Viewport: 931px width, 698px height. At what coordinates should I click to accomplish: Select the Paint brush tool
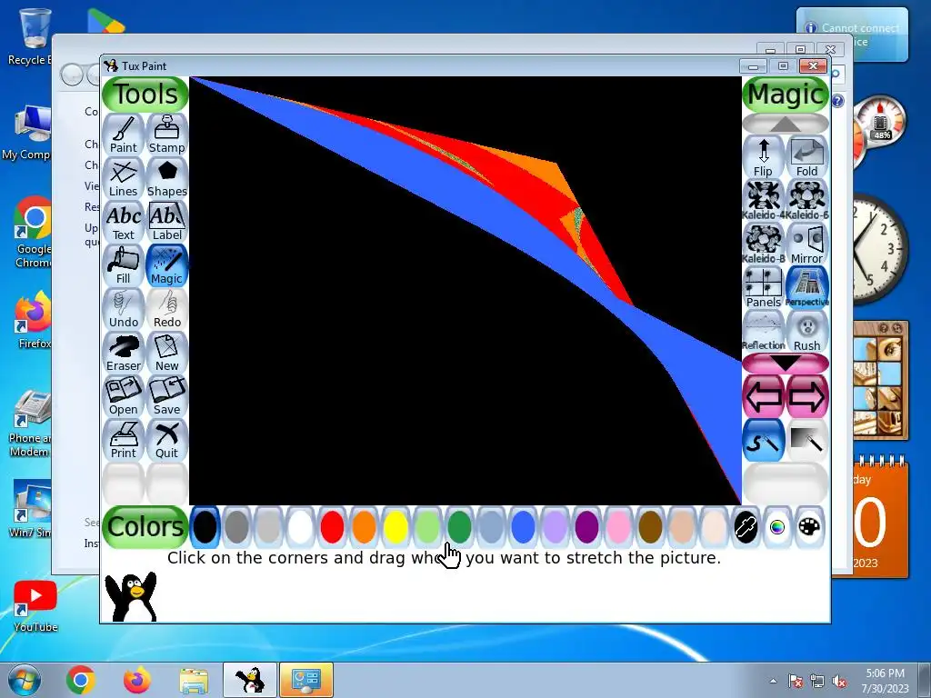[124, 135]
